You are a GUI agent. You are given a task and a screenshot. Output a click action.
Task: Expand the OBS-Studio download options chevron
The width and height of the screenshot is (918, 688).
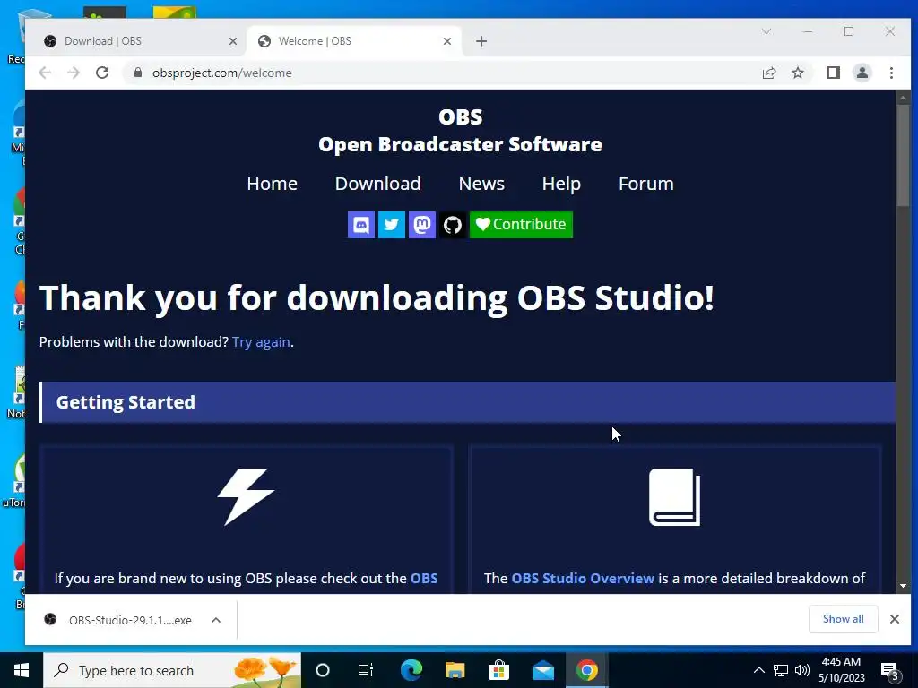216,620
